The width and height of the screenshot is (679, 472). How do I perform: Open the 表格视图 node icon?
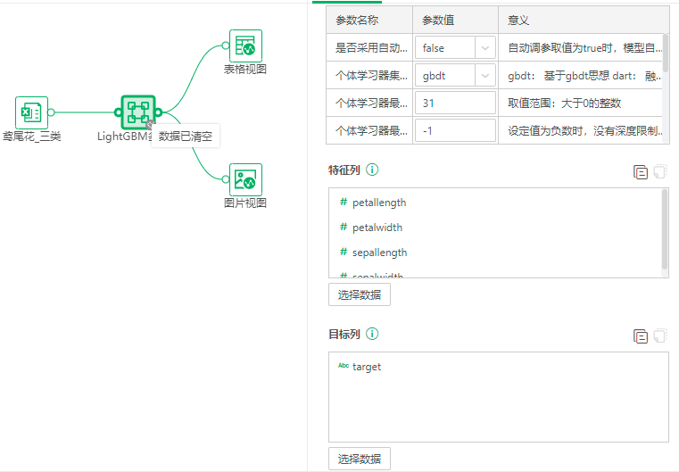245,46
